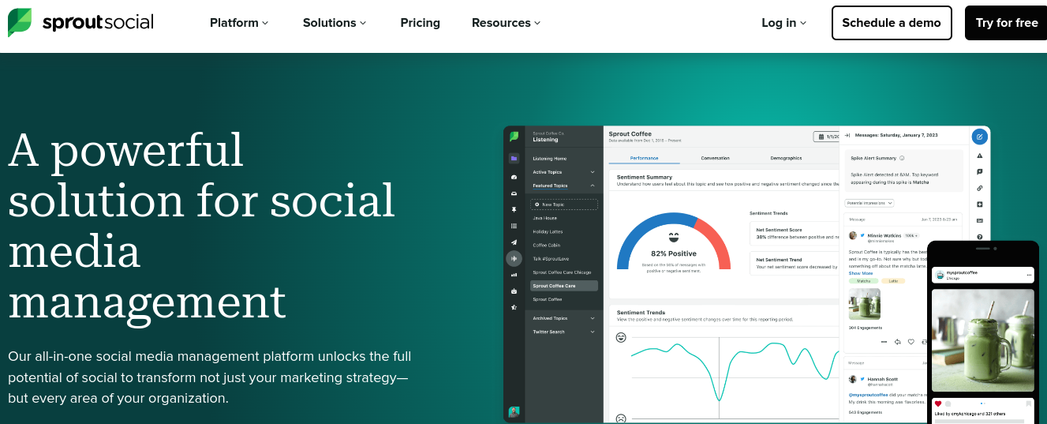Click the red heart on mysproutcoffee post

(938, 403)
